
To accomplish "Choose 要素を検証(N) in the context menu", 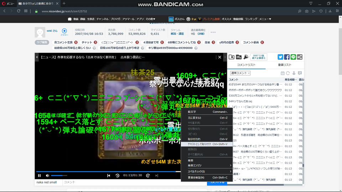I will pyautogui.click(x=207, y=178).
